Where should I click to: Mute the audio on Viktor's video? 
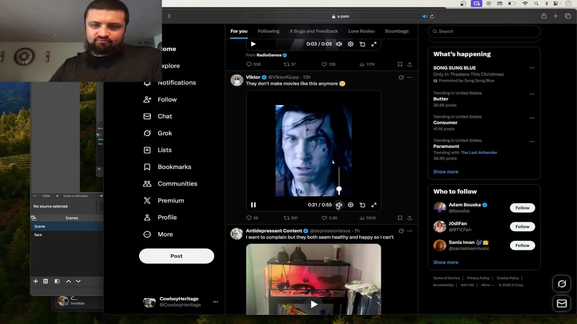[x=339, y=205]
